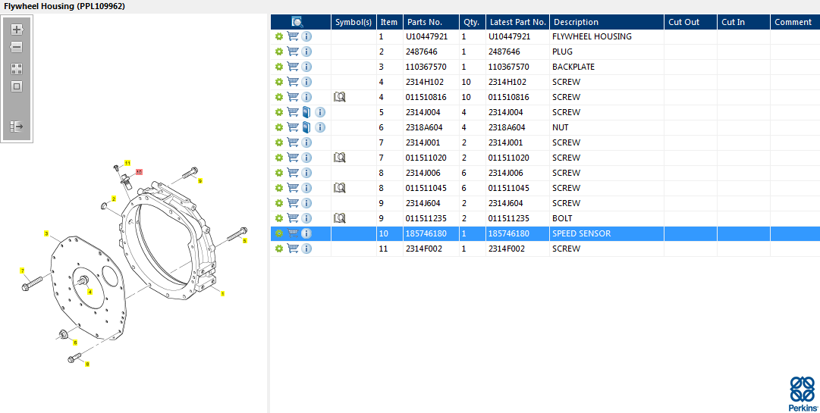Screen dimensions: 820x413
Task: Select callout 5 on the diagram
Action: pyautogui.click(x=244, y=241)
